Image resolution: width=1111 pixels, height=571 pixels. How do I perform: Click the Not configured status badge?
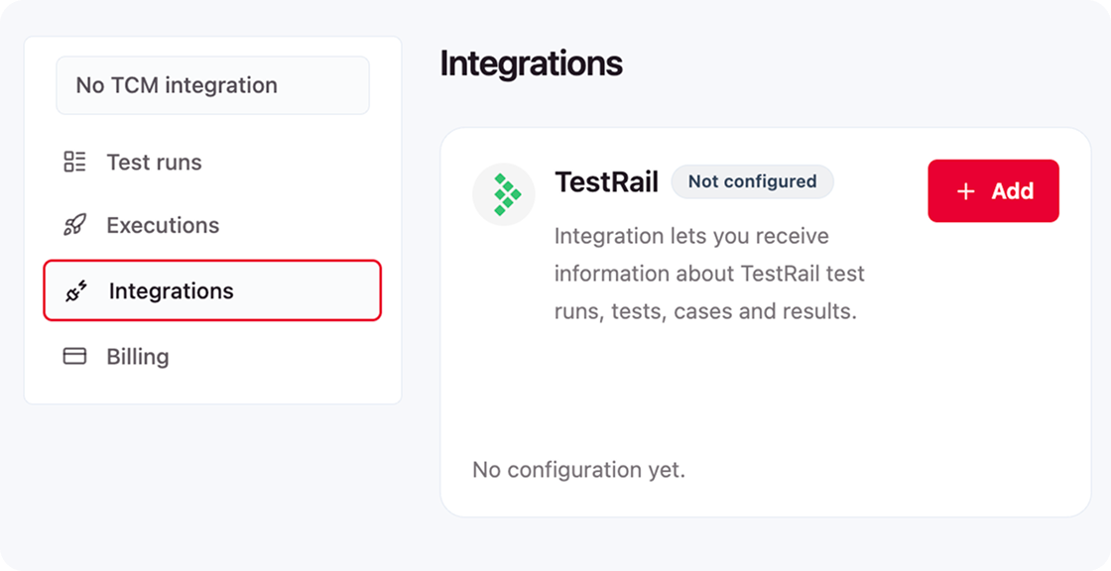click(x=752, y=181)
